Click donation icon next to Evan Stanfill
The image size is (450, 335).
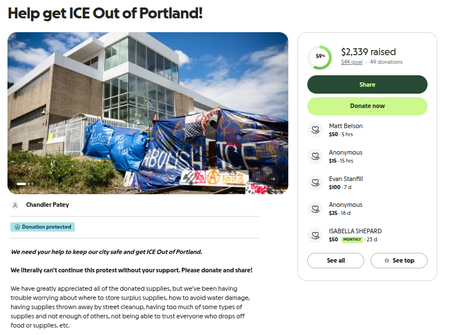click(314, 183)
